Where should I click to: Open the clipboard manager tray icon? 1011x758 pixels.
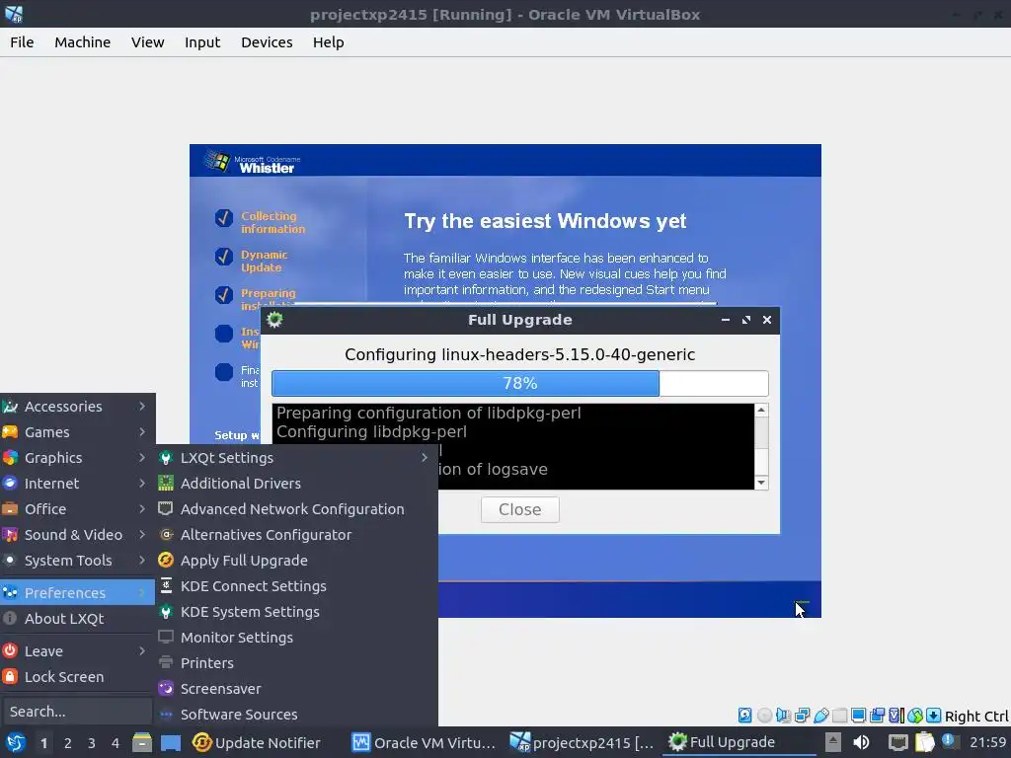pos(924,742)
